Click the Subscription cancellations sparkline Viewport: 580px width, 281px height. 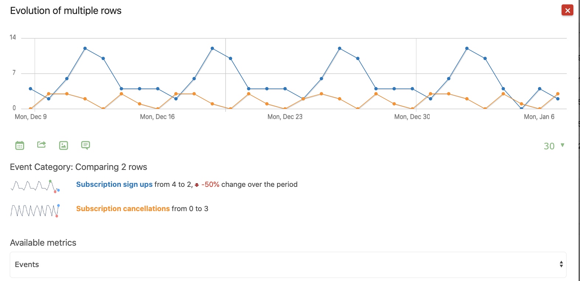[x=35, y=210]
